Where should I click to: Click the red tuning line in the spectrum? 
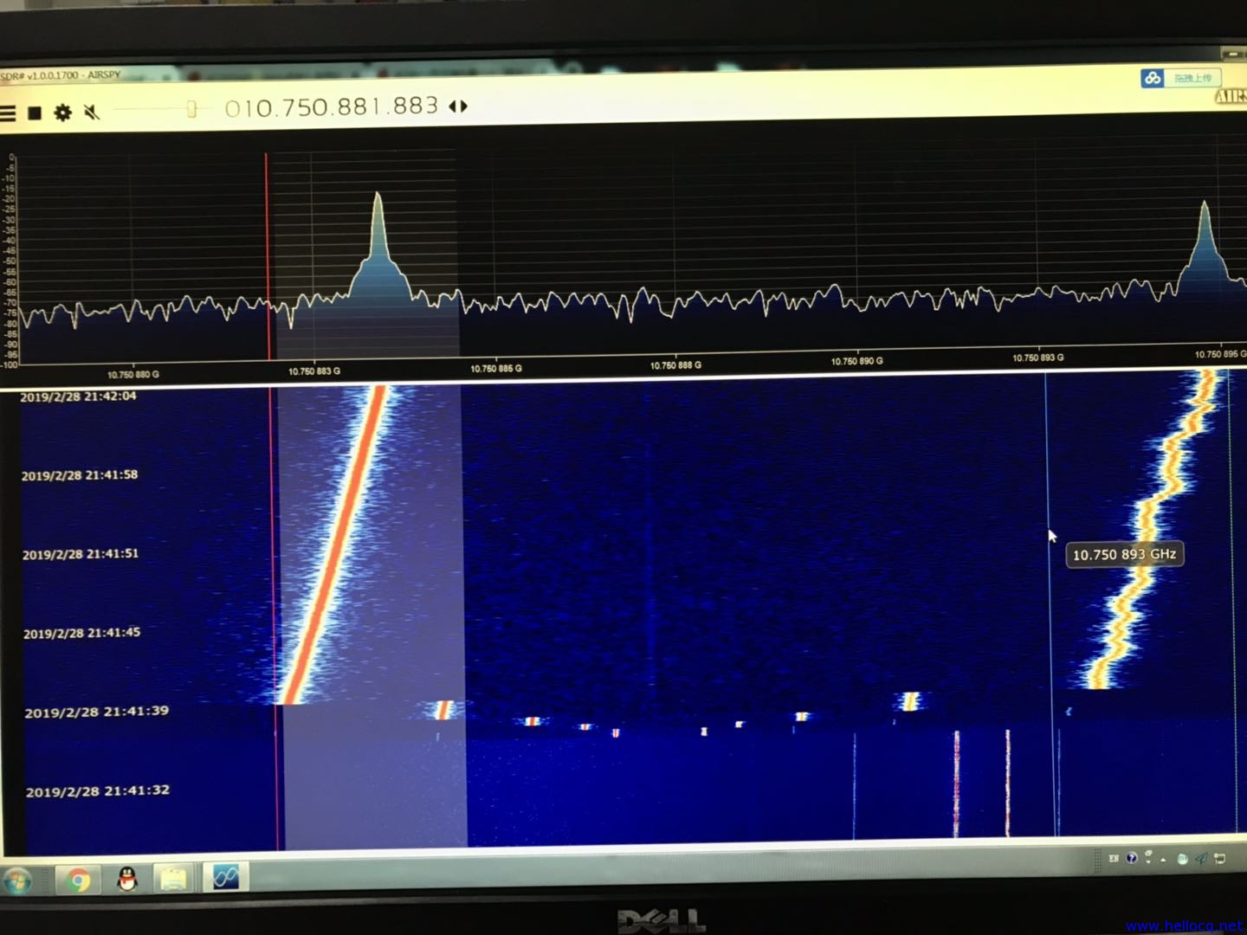(x=268, y=256)
